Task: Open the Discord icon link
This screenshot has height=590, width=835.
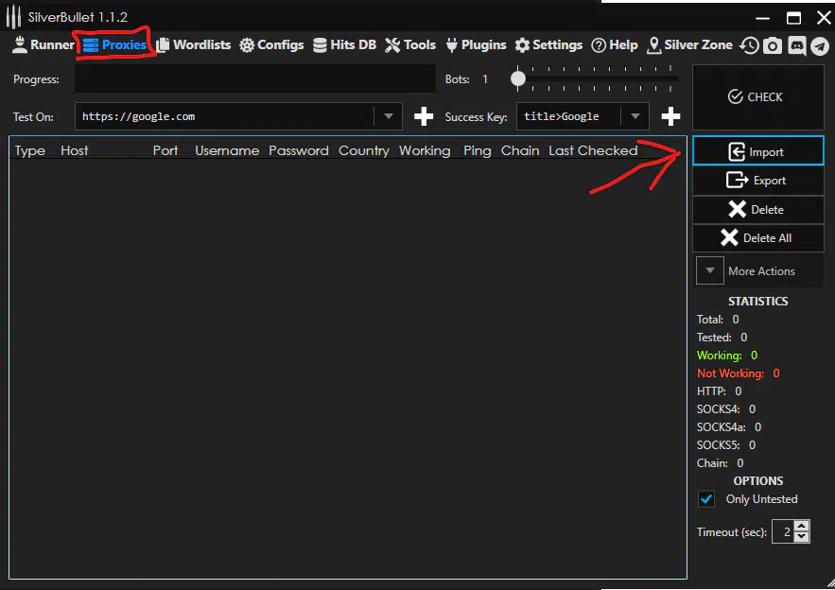Action: pos(796,45)
